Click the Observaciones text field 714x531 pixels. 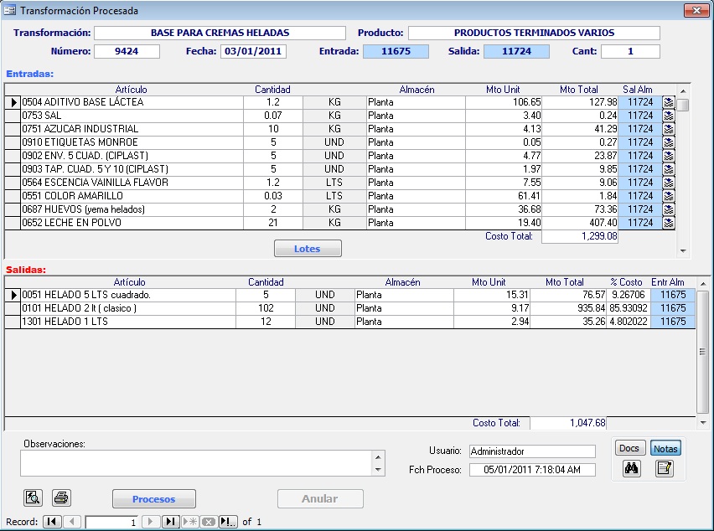(196, 463)
